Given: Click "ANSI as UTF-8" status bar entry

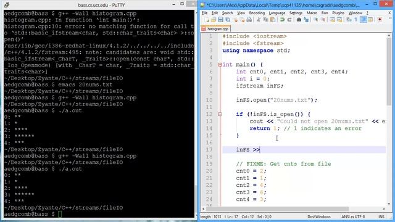Looking at the screenshot, I should tap(353, 216).
